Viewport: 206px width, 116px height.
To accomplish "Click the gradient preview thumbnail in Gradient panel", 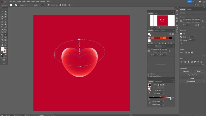I will [x=150, y=85].
